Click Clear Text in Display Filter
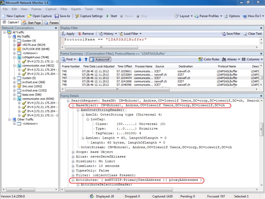Screen dimensions: 265x199 point(252,34)
